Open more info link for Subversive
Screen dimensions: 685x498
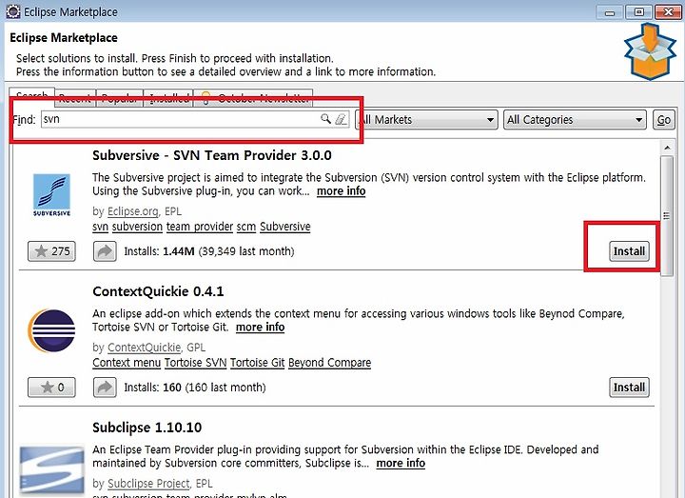342,191
